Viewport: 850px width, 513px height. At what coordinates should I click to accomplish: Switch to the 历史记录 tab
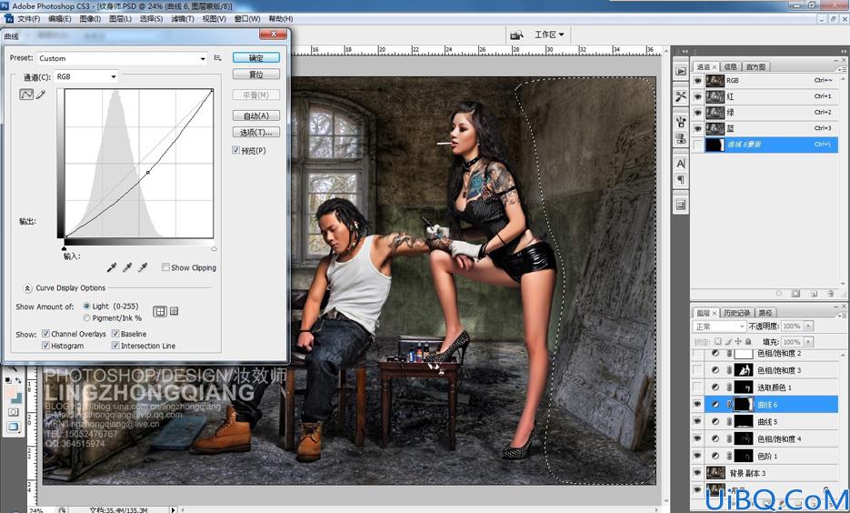tap(736, 313)
